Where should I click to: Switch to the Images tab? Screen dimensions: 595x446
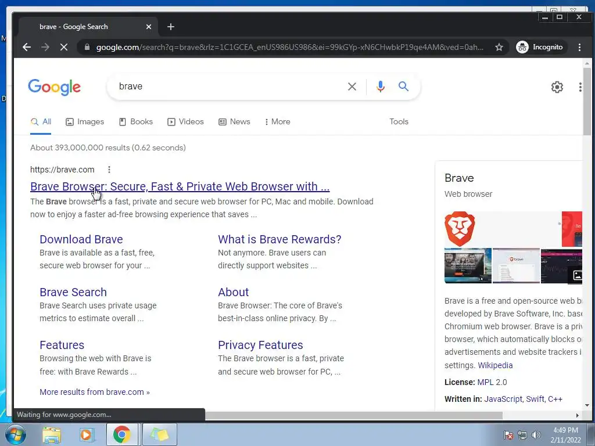85,122
